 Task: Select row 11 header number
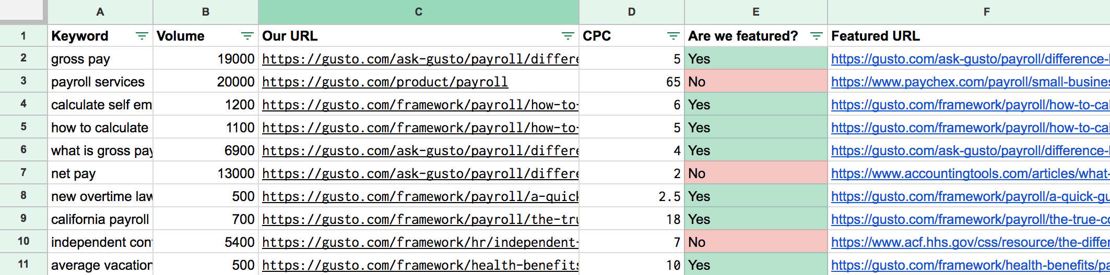coord(23,264)
